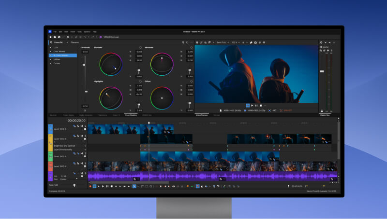Solo the purple audio track
Viewport: 387px width, 219px height.
[86, 173]
